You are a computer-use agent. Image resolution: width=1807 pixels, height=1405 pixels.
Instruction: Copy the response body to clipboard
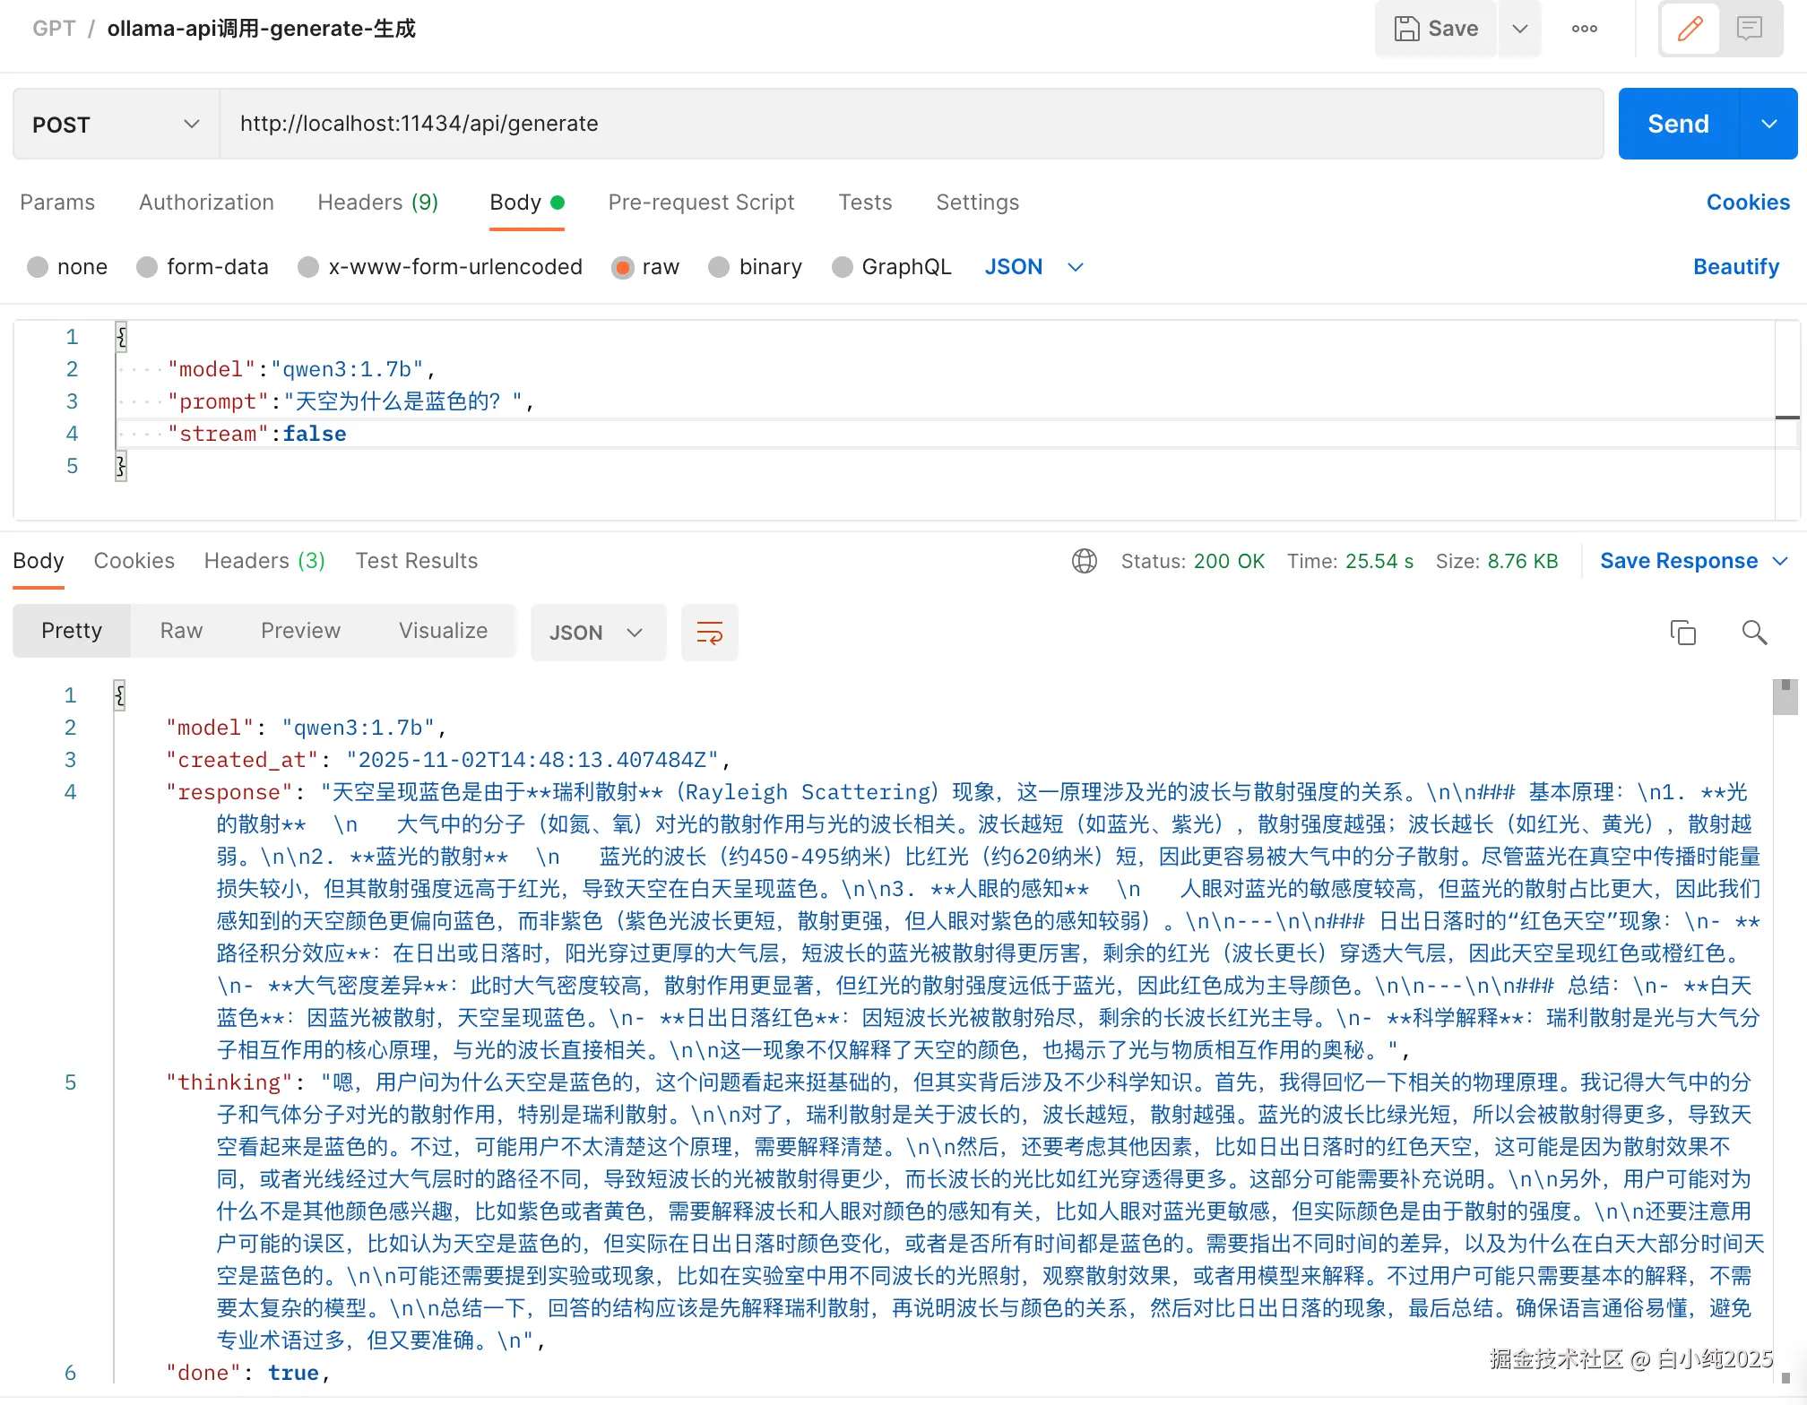point(1682,633)
